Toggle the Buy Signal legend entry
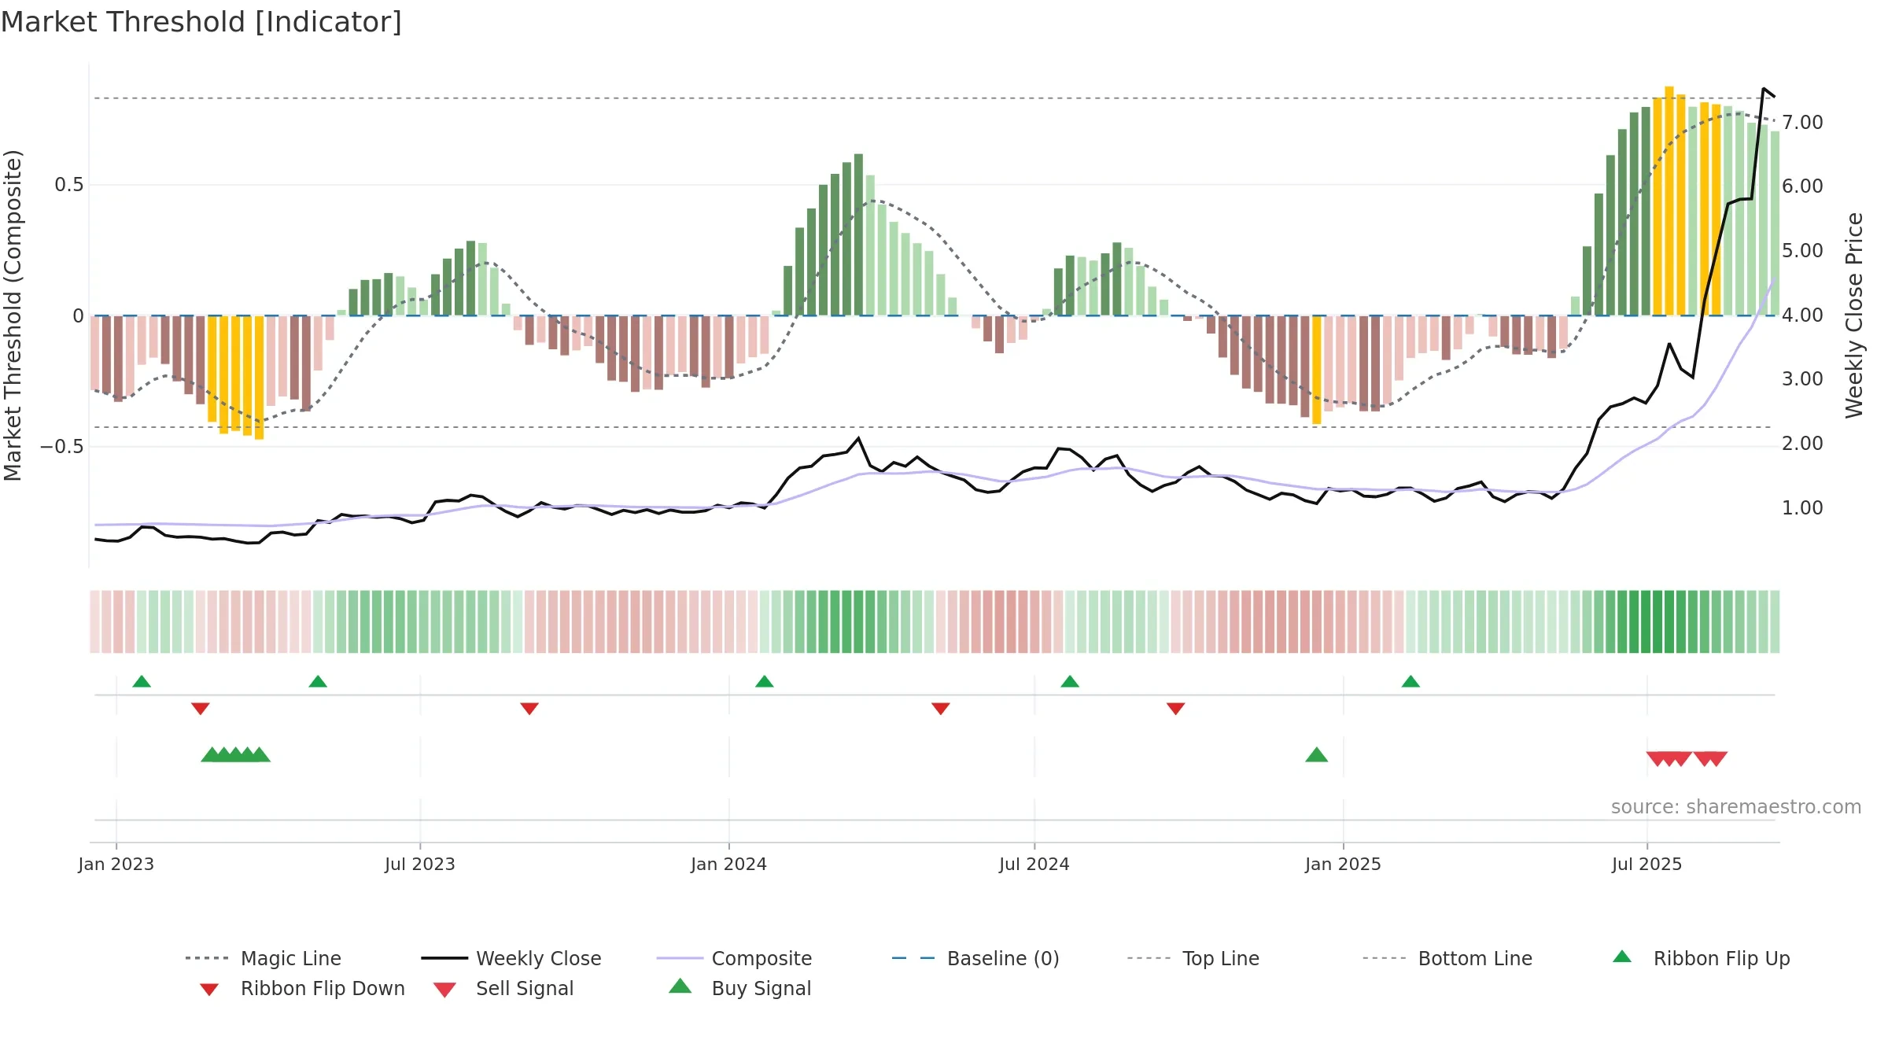The image size is (1888, 1062). click(x=739, y=988)
